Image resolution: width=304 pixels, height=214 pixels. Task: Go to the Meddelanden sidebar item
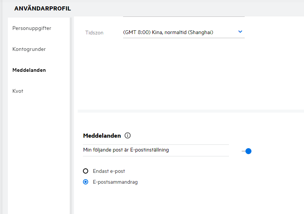(29, 70)
